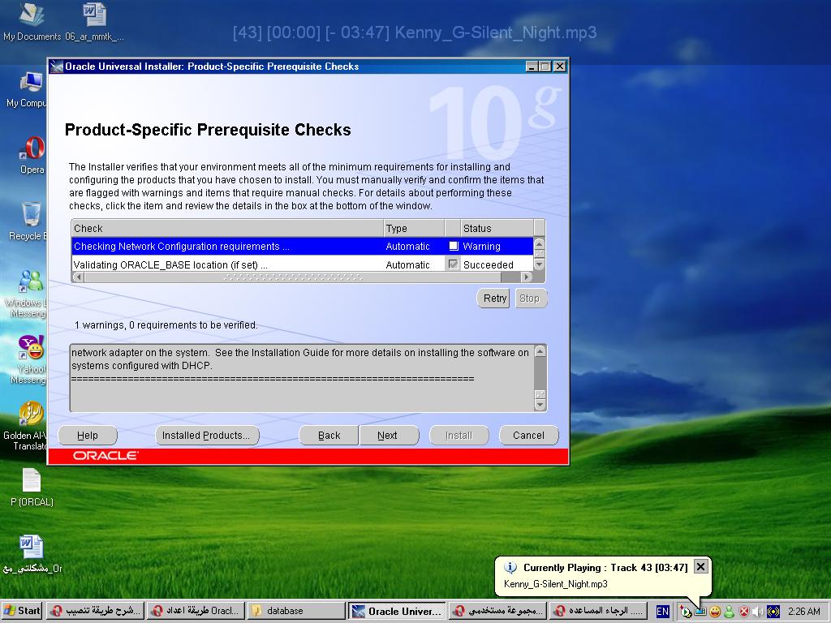831x623 pixels.
Task: Open Windows Live Messenger desktop icon
Action: (31, 281)
